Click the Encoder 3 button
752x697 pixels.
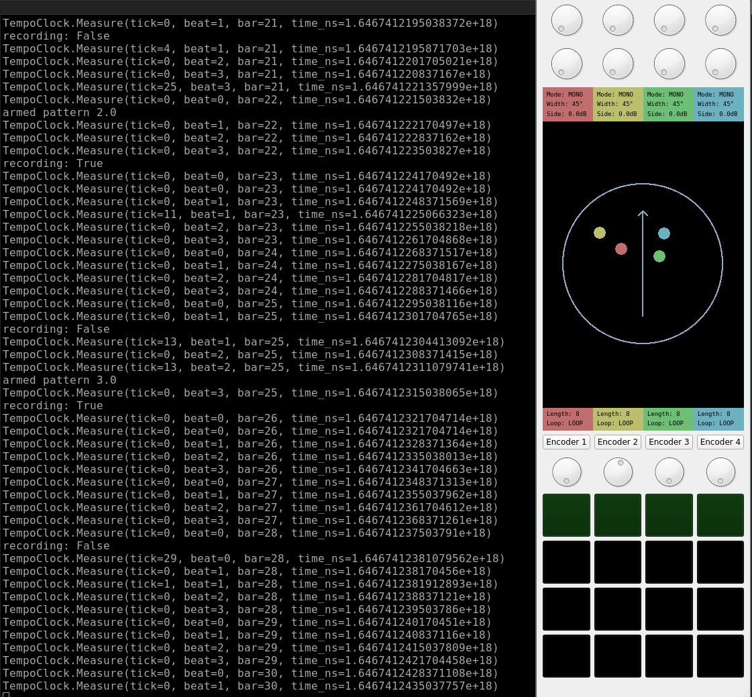(669, 442)
